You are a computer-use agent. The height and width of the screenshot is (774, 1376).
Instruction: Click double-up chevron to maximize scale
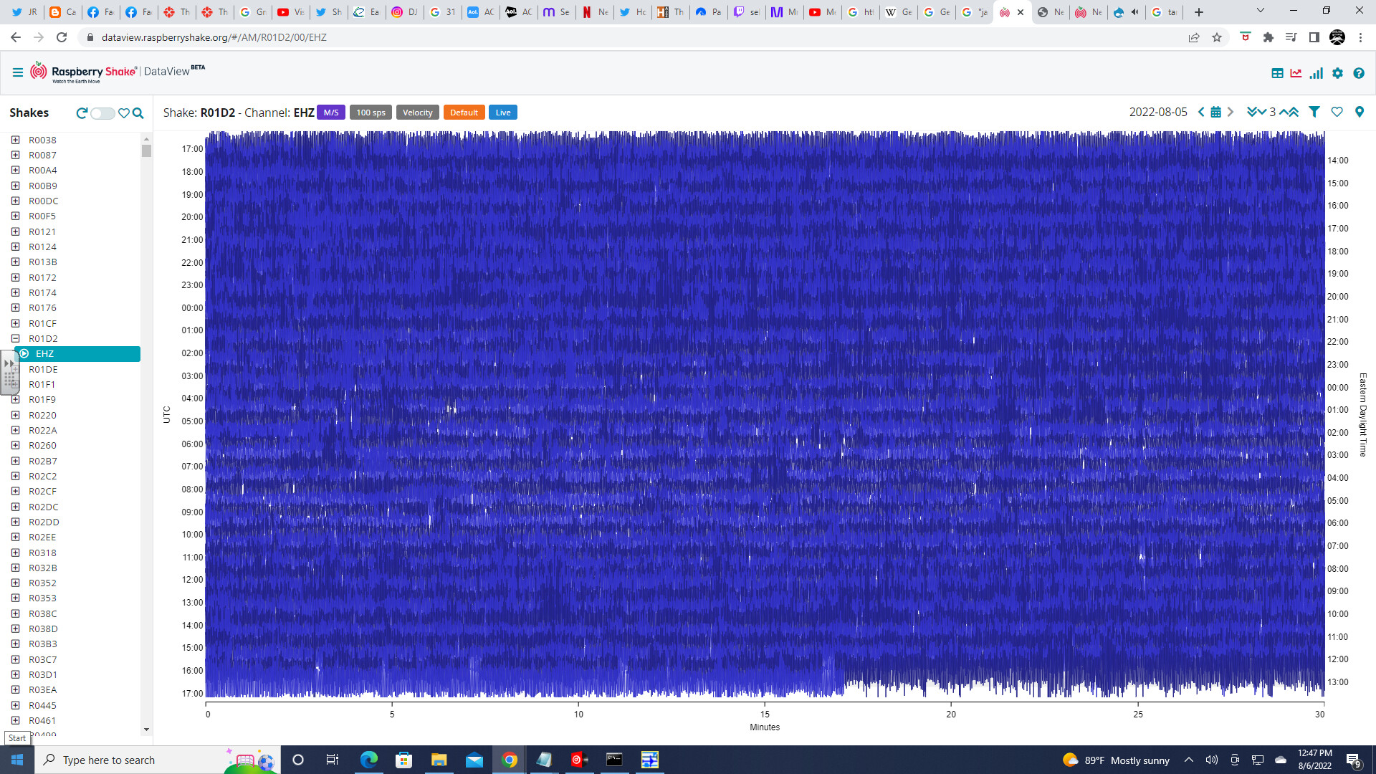1294,112
